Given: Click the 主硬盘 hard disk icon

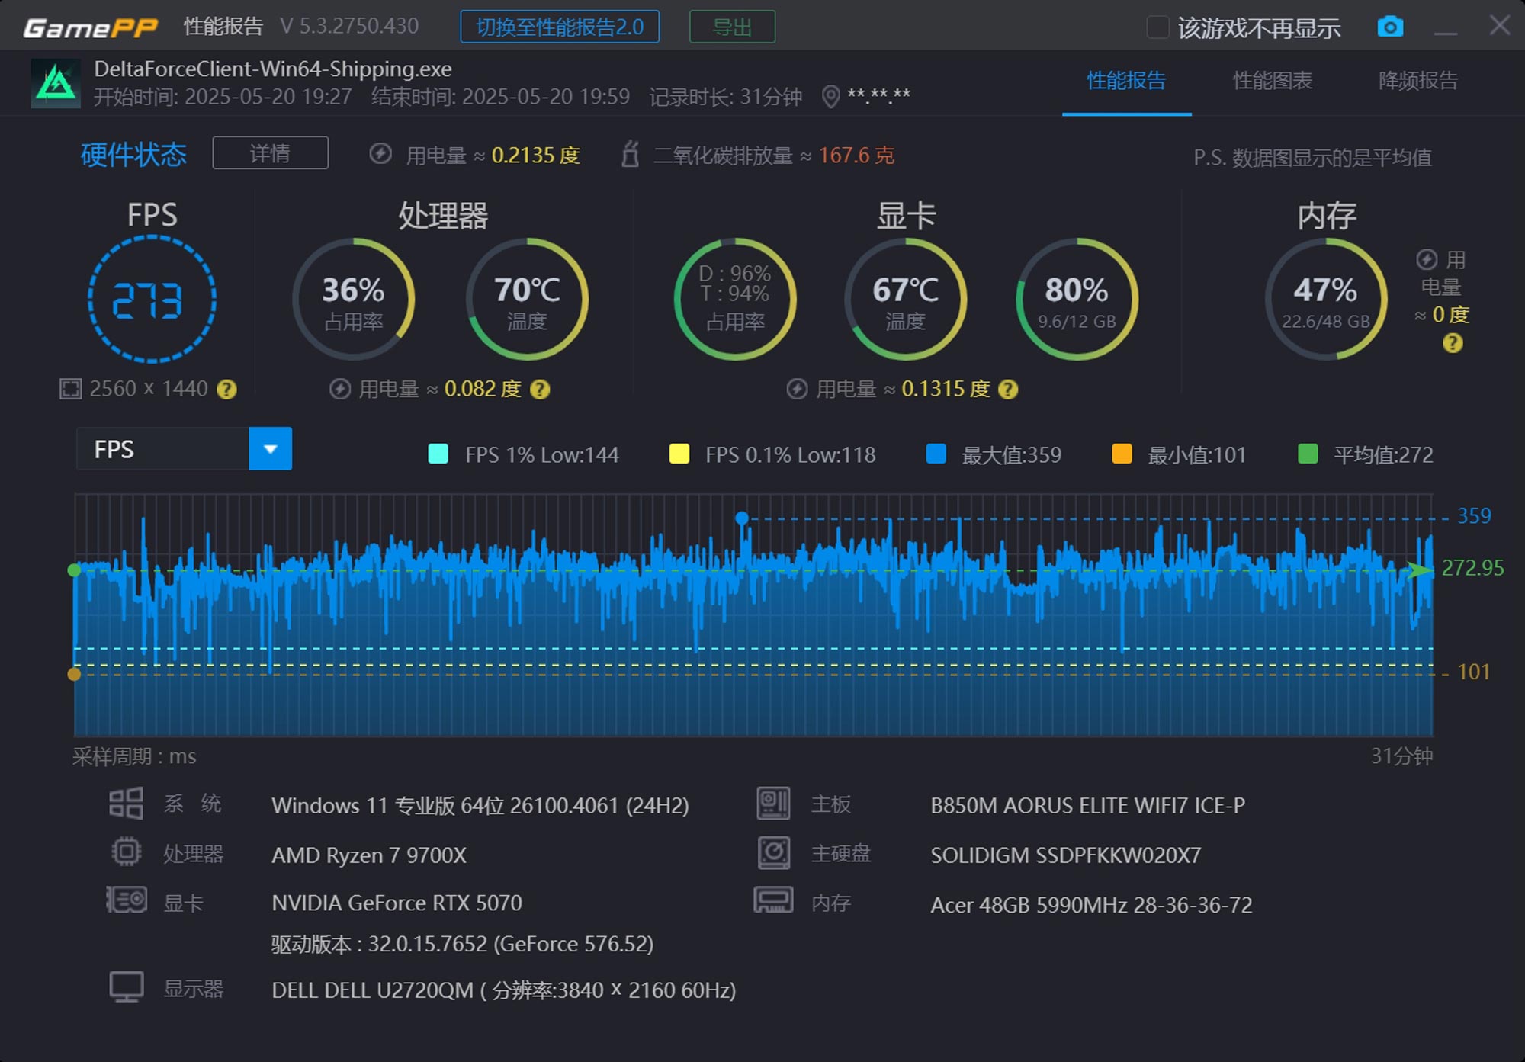Looking at the screenshot, I should 773,852.
